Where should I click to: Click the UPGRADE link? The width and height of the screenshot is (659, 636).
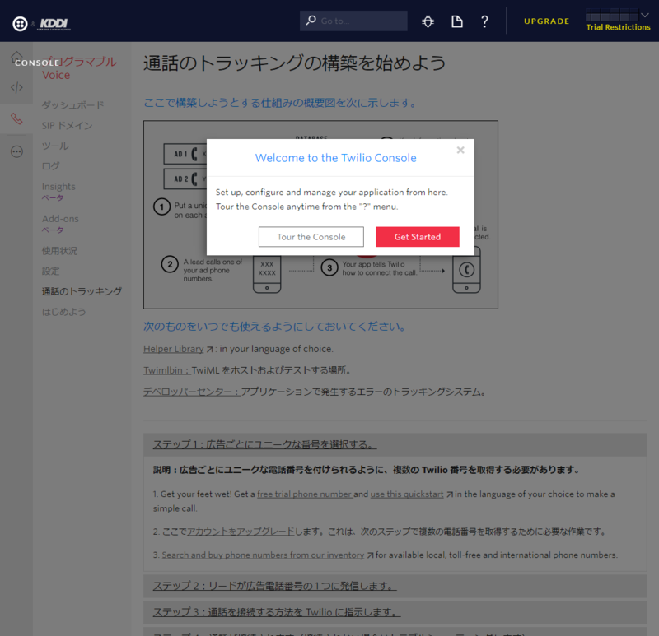(x=546, y=21)
